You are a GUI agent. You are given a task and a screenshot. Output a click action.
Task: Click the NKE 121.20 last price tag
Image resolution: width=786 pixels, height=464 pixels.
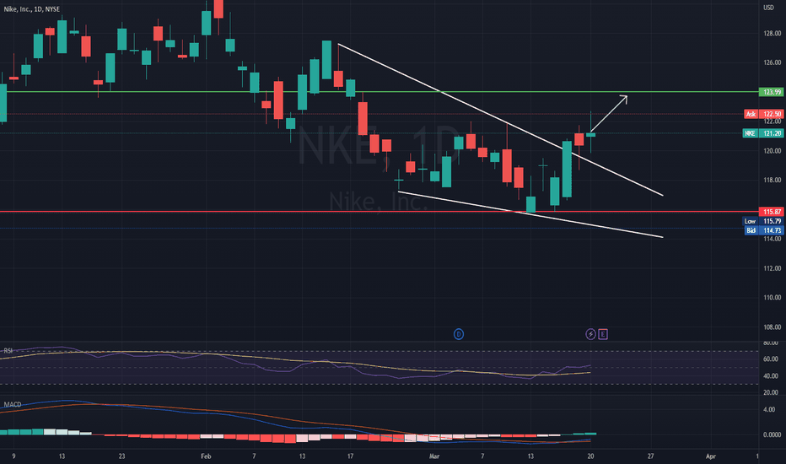point(763,133)
